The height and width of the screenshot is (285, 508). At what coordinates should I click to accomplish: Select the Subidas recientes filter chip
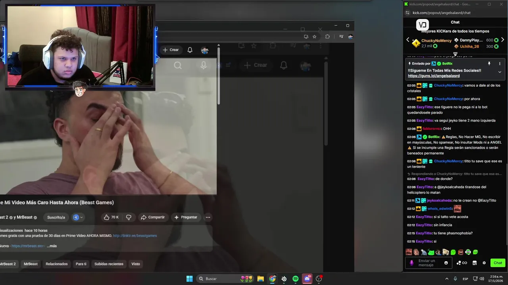click(x=109, y=264)
